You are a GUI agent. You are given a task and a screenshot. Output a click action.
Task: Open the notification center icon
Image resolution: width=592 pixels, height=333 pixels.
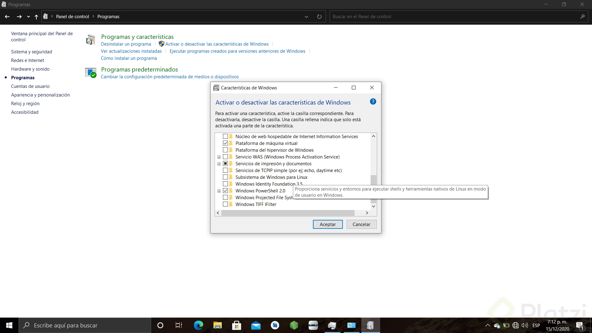(580, 325)
